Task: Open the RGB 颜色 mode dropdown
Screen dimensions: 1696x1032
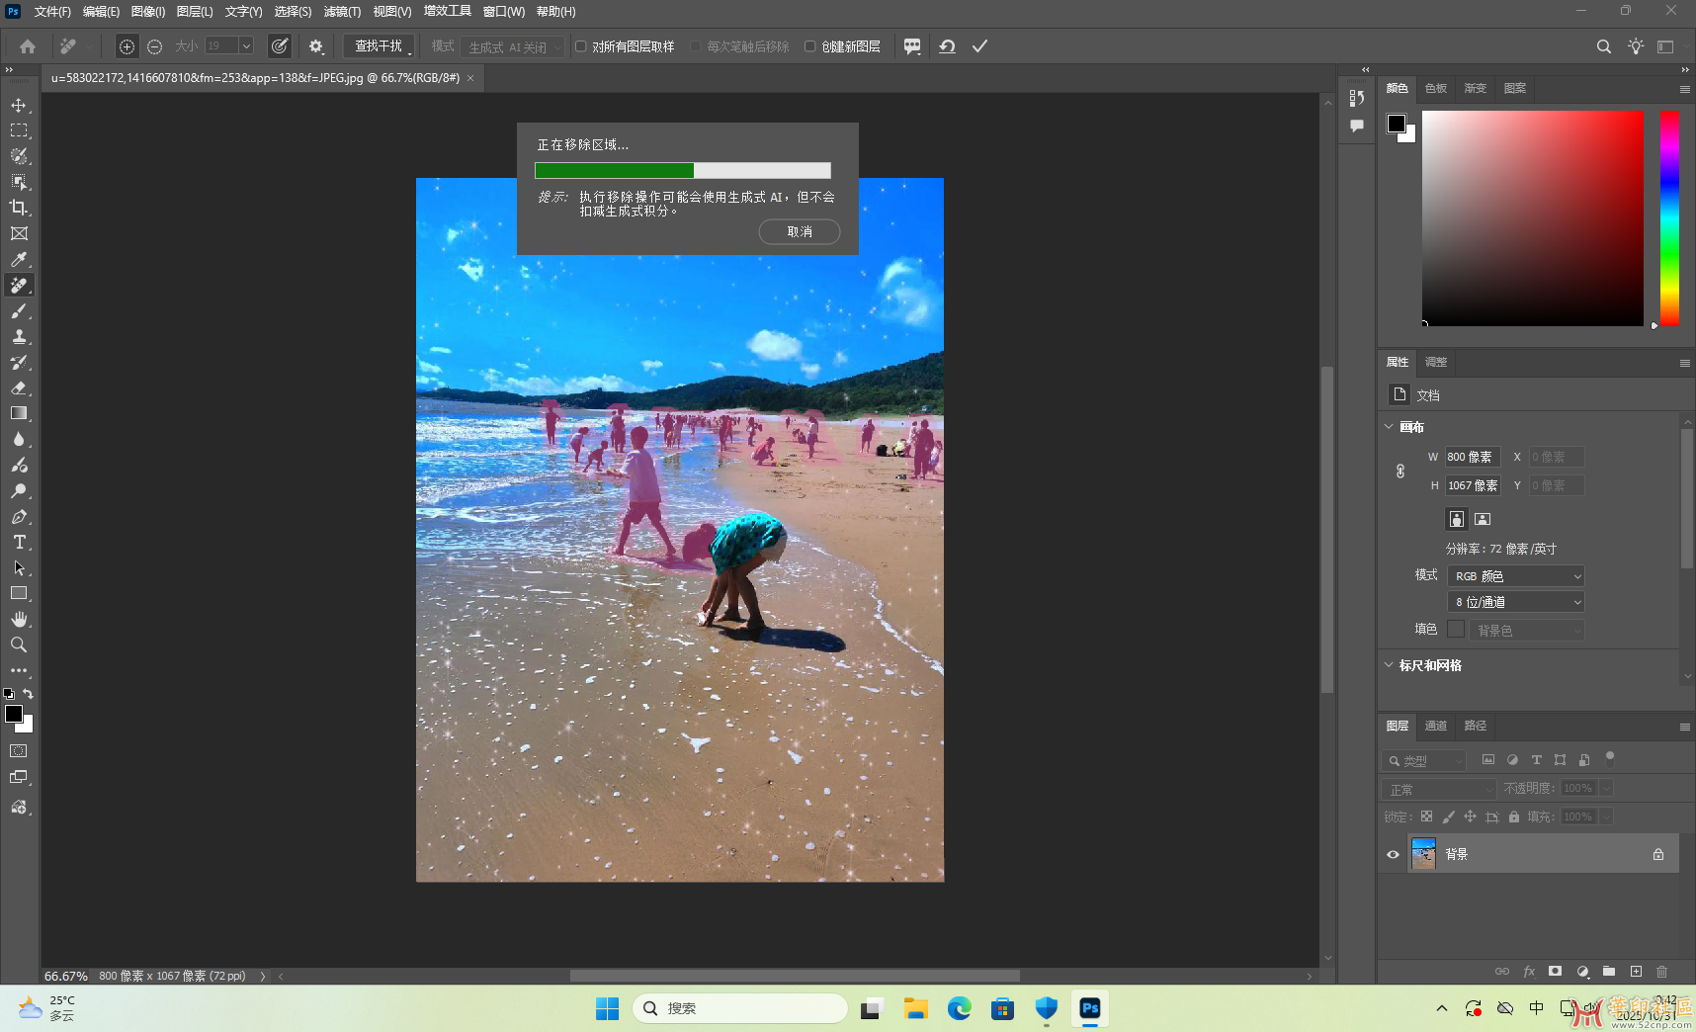Action: pos(1516,576)
